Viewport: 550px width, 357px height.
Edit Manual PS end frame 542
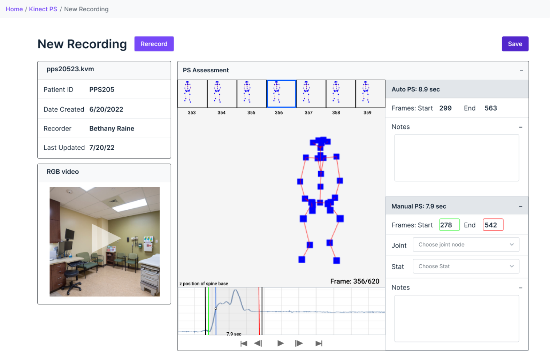click(493, 225)
